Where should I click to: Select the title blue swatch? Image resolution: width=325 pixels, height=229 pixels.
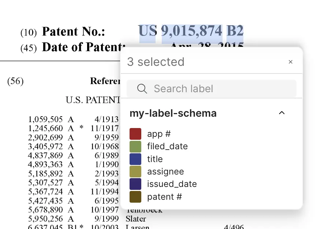click(x=135, y=159)
